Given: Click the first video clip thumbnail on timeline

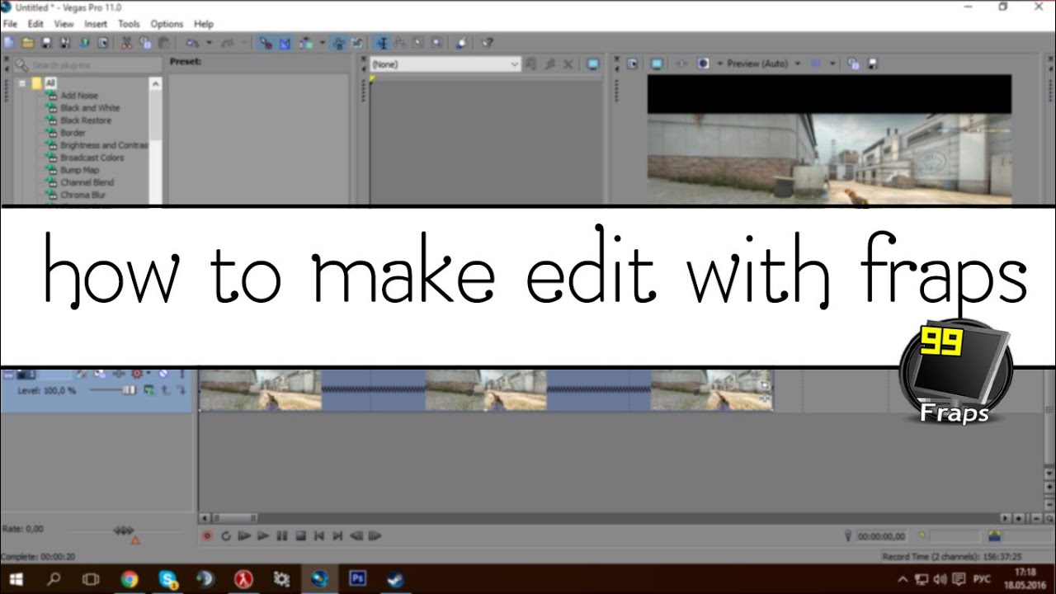Looking at the screenshot, I should [x=260, y=389].
